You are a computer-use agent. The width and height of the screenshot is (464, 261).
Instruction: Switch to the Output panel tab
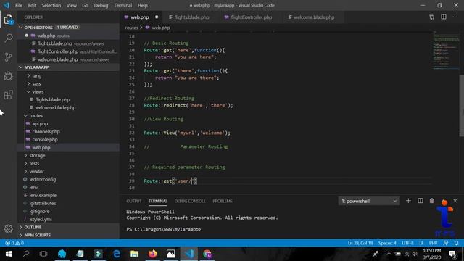click(134, 201)
